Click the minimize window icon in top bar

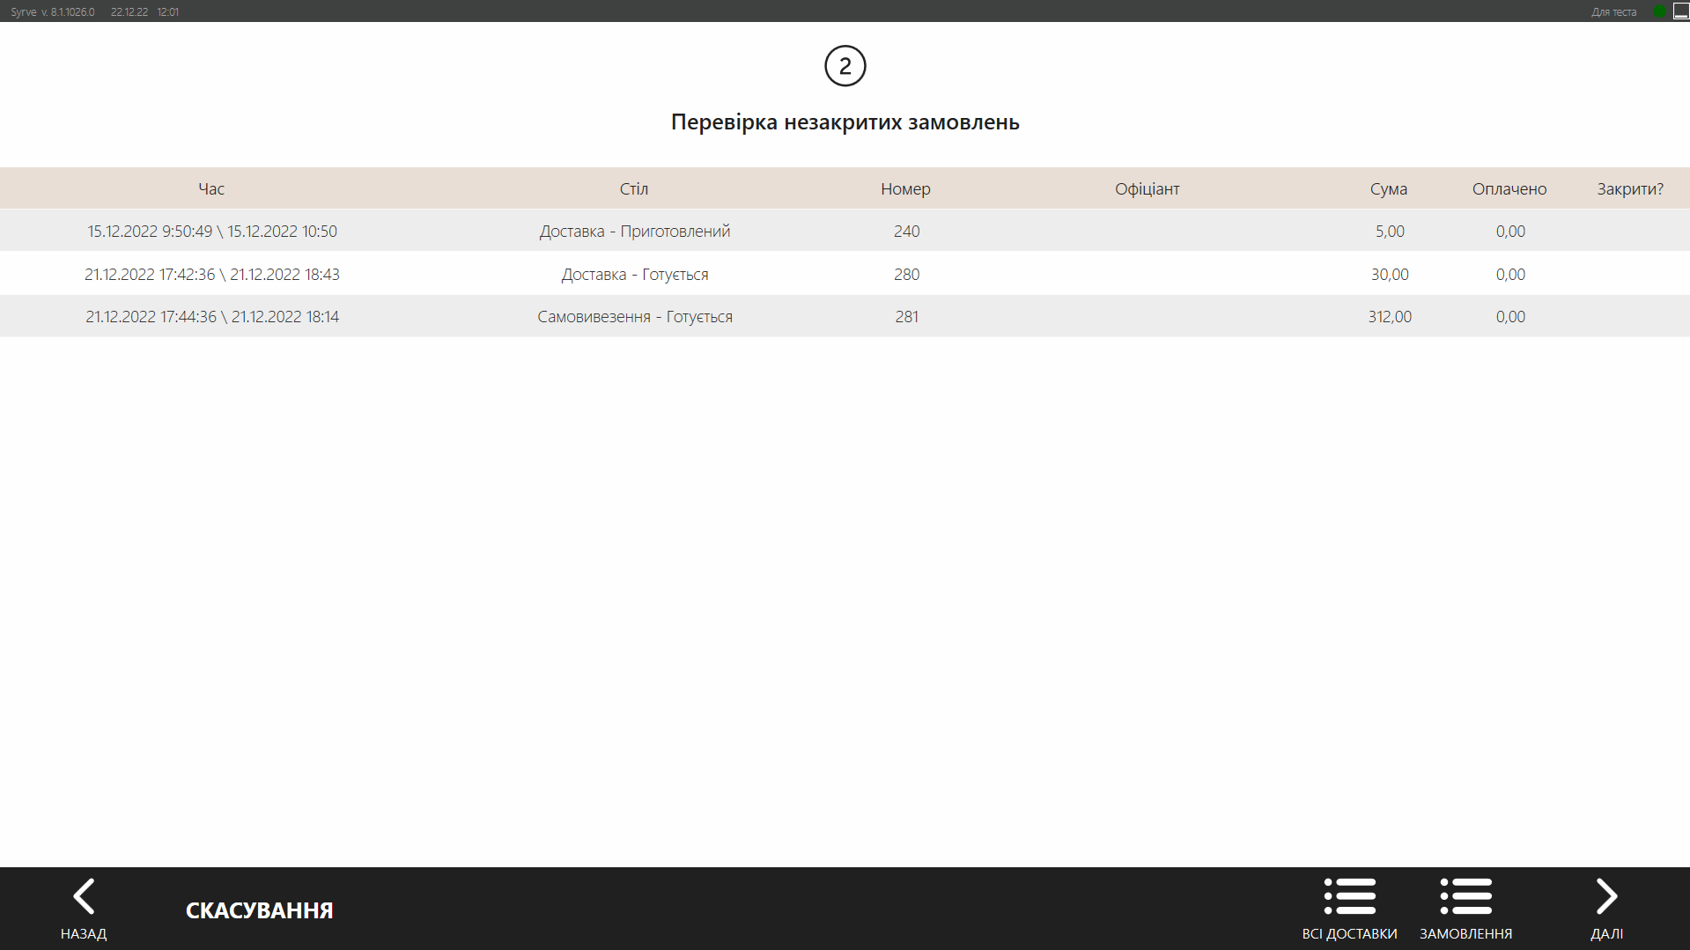[x=1680, y=11]
